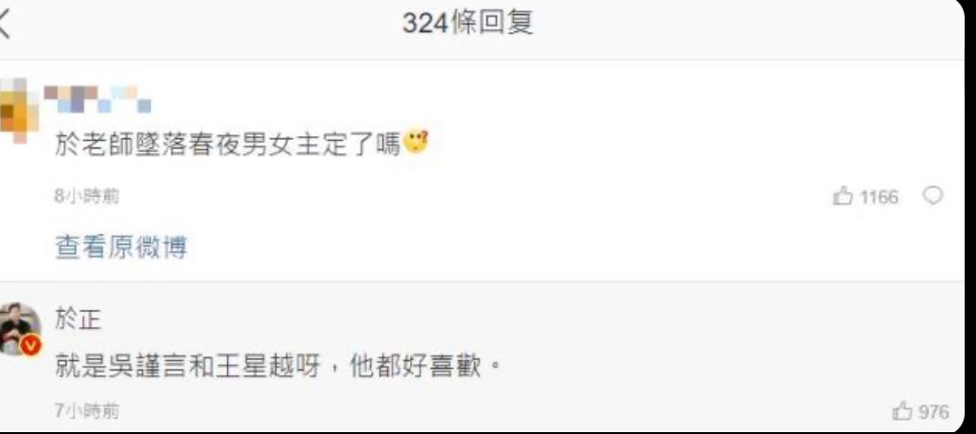This screenshot has width=976, height=434.
Task: Tap the speech bubble reply icon
Action: (x=932, y=197)
